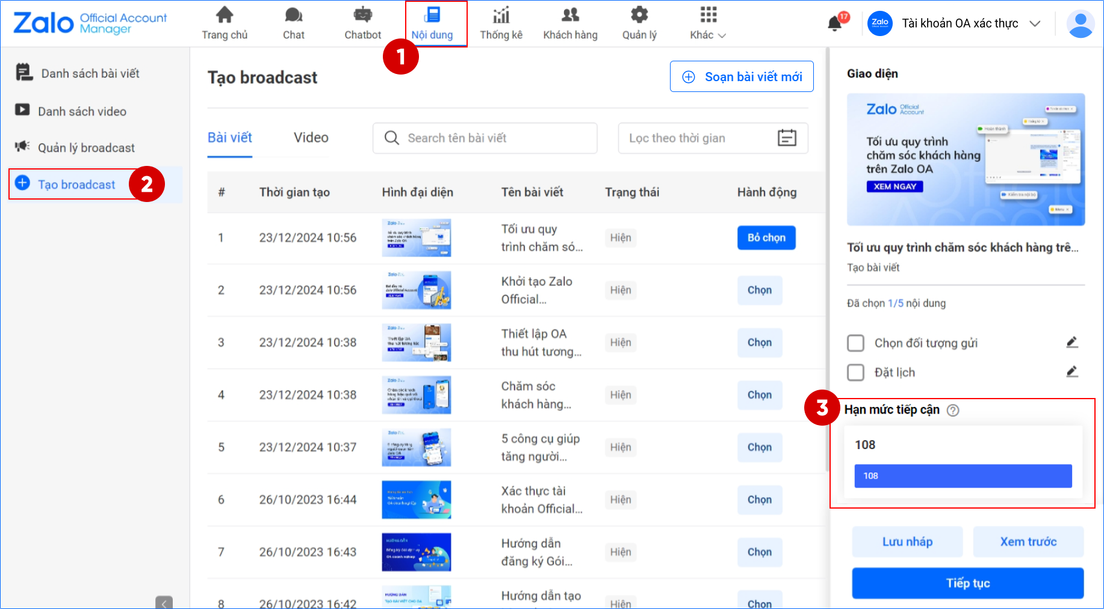Click Soạn bài viết mới button
This screenshot has height=609, width=1104.
741,77
